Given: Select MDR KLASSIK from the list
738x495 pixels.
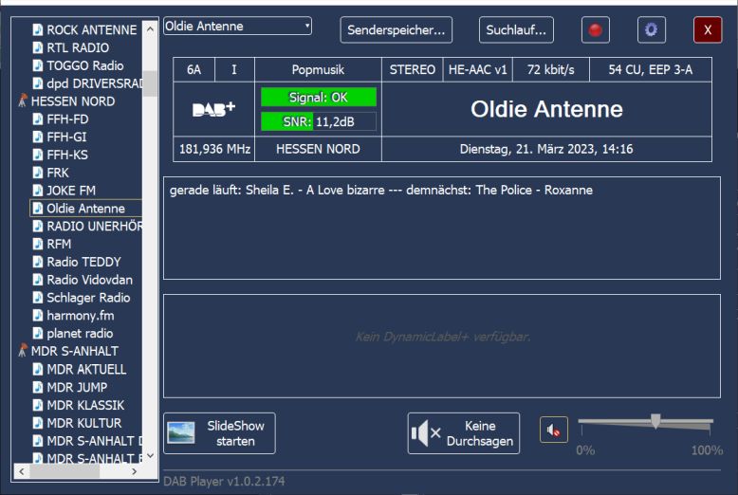Looking at the screenshot, I should pyautogui.click(x=85, y=405).
